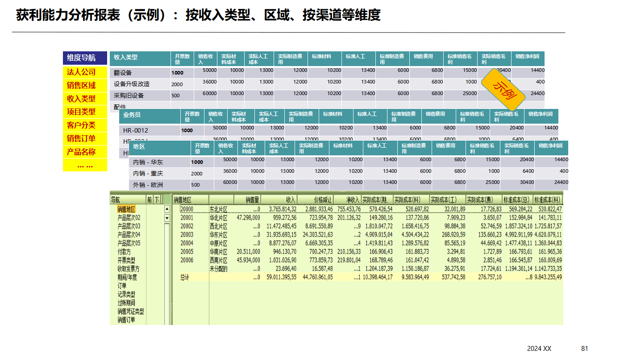Viewport: 624px width, 354px height.
Task: Select 收取发票方 in the navigation tree
Action: point(129,269)
